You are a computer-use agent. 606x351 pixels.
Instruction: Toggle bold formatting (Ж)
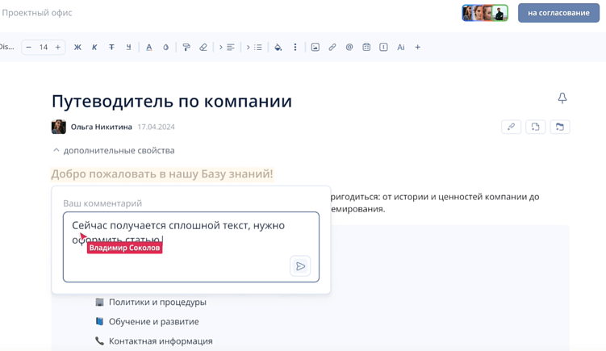pyautogui.click(x=77, y=47)
